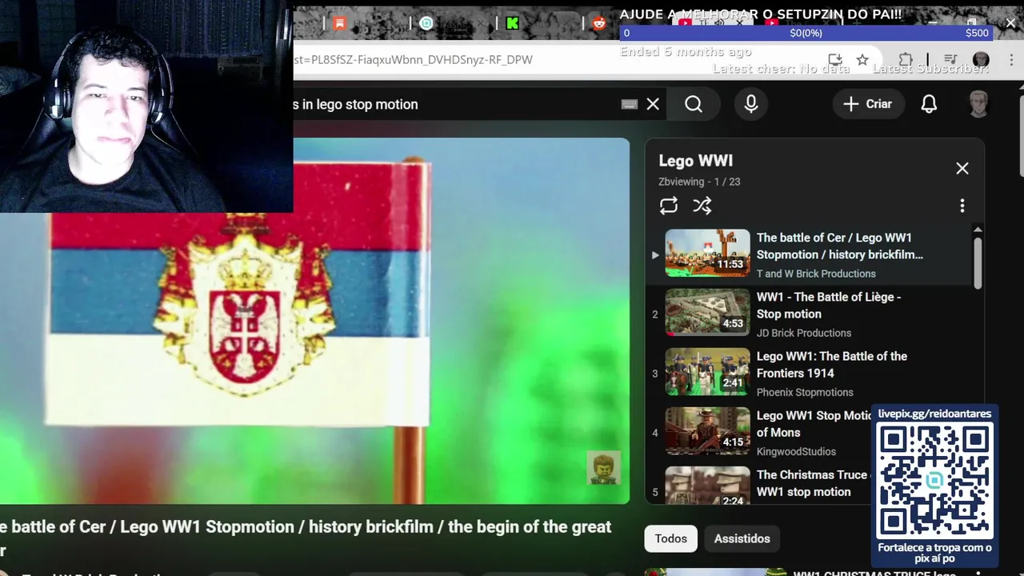Open the Battle of Mons video thumbnail
The image size is (1024, 576).
point(707,431)
